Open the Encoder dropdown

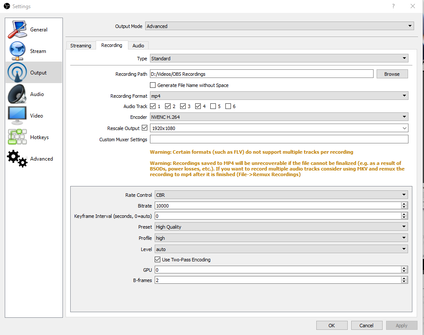click(279, 117)
